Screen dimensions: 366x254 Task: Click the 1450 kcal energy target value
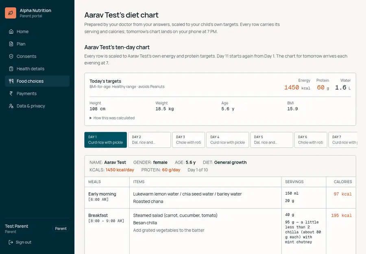point(297,87)
